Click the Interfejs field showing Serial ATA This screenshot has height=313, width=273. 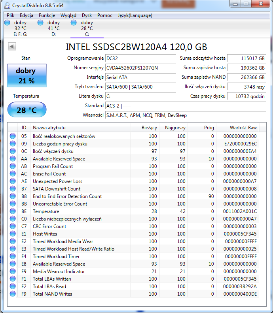(x=140, y=77)
